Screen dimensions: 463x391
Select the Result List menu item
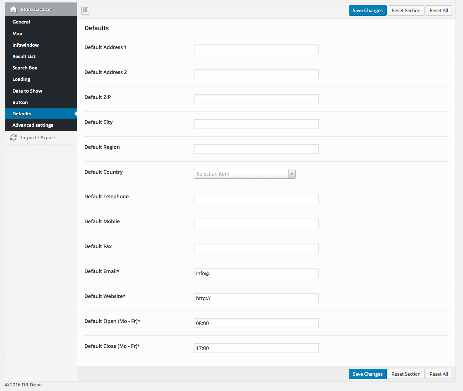[x=41, y=56]
